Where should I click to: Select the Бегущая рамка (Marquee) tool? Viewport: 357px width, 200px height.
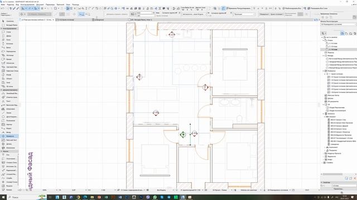click(9, 25)
